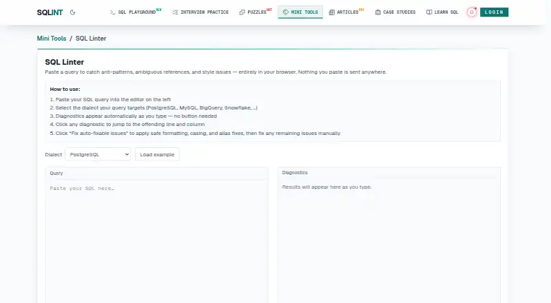This screenshot has width=551, height=303.
Task: Open Case Studies
Action: pyautogui.click(x=395, y=12)
